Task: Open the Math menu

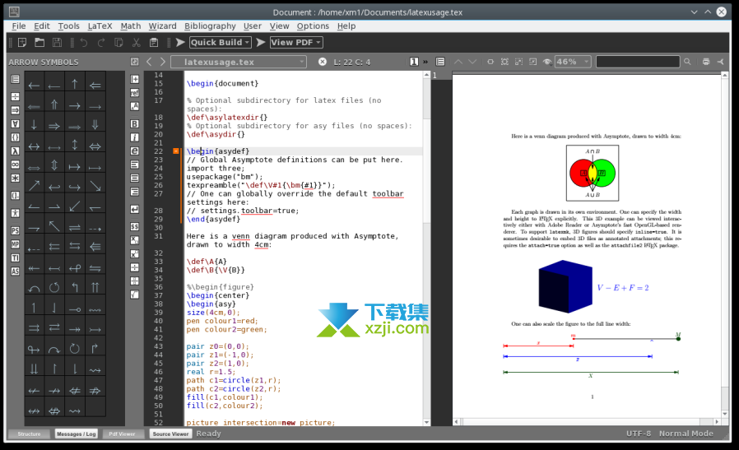Action: point(131,26)
